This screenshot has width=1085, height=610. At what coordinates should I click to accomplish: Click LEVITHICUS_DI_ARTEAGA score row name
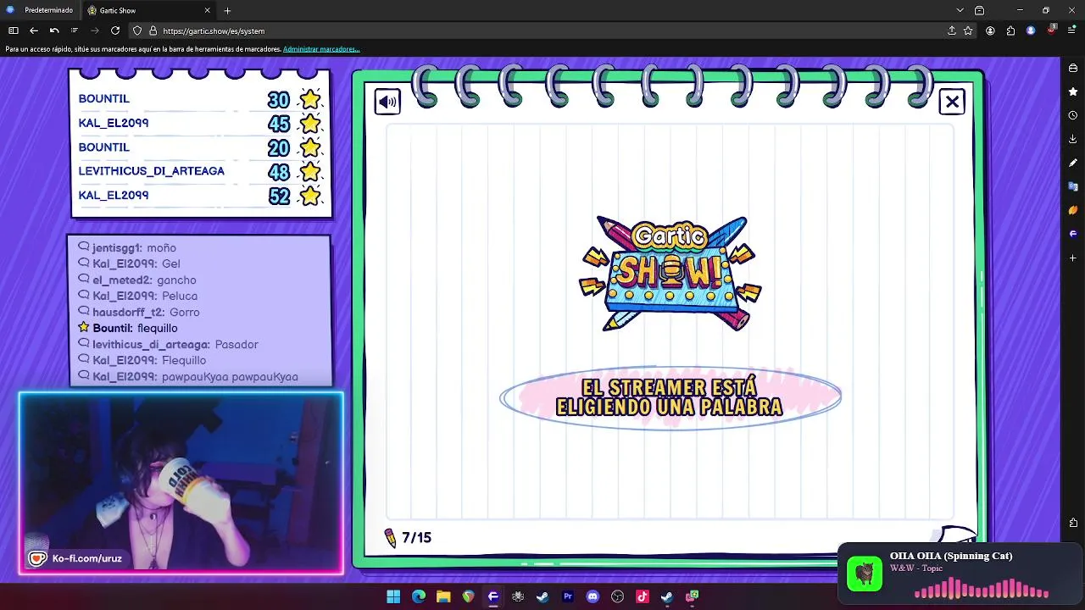[152, 171]
